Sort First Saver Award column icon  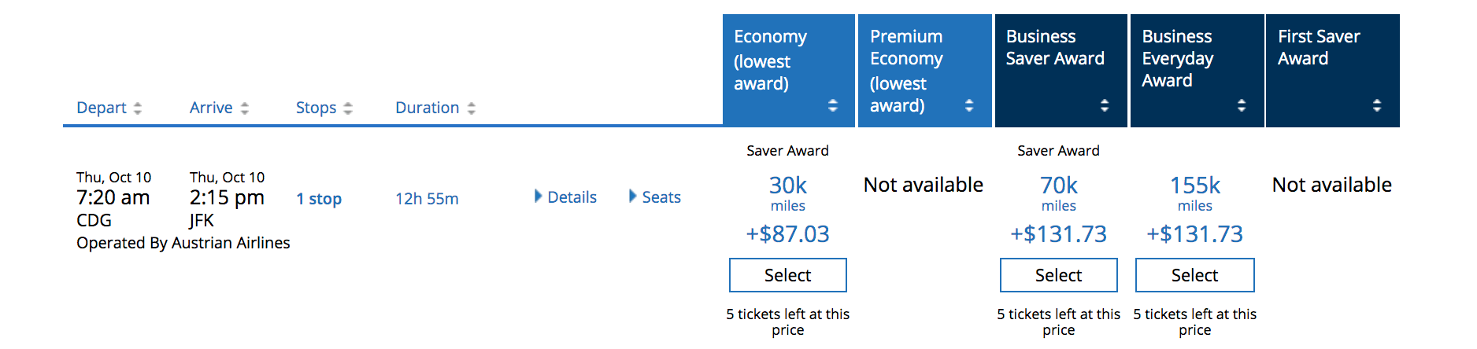click(x=1377, y=105)
